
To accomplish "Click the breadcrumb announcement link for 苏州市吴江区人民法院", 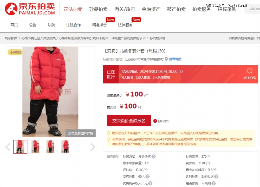I will (83, 38).
